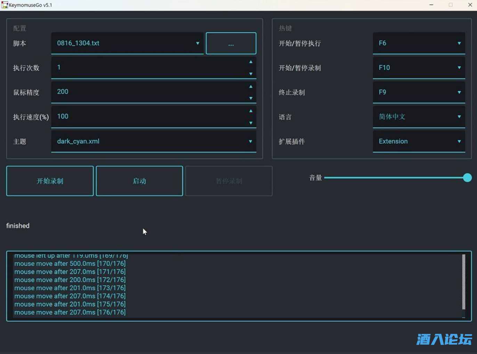Increase the 执行次数 value with up arrow
The height and width of the screenshot is (354, 477).
pyautogui.click(x=251, y=62)
